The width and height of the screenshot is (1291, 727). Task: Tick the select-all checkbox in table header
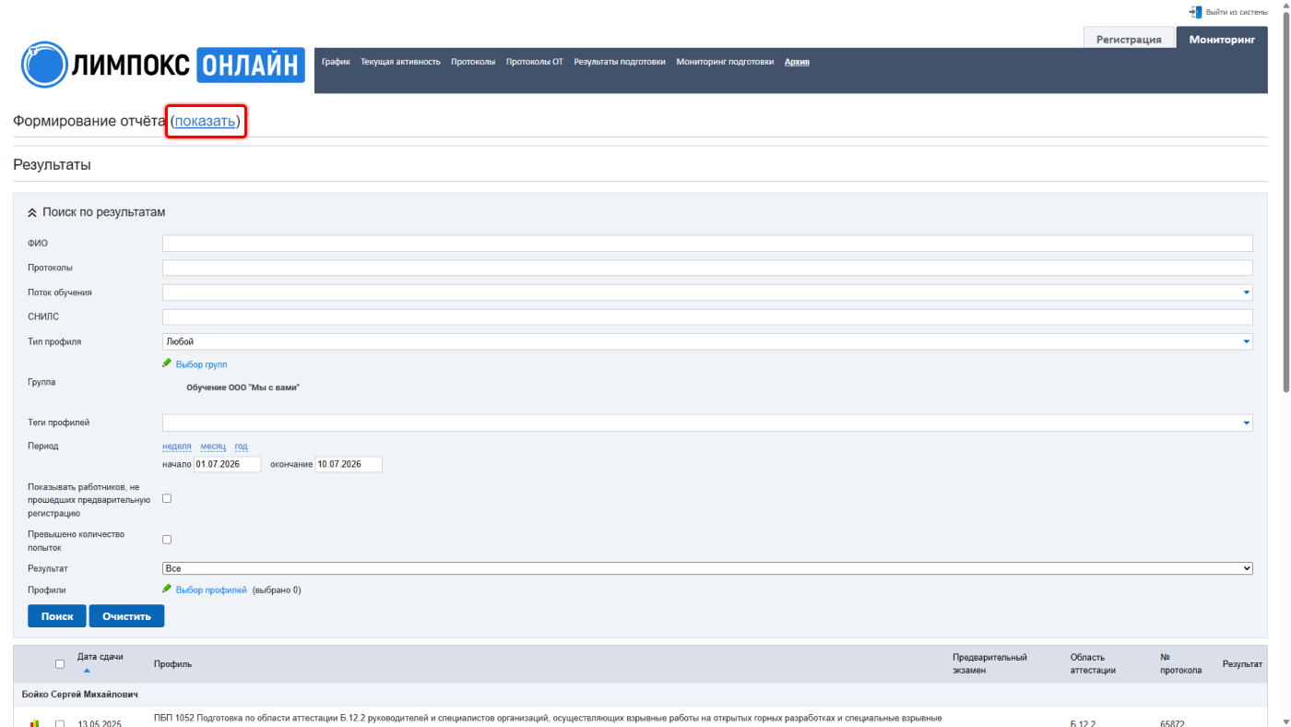(60, 664)
